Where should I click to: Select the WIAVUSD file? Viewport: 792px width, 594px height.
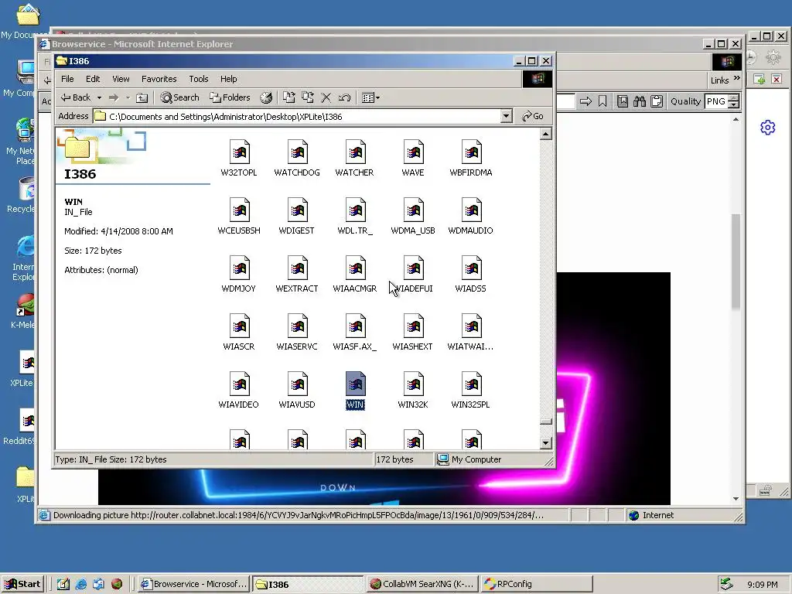click(297, 391)
